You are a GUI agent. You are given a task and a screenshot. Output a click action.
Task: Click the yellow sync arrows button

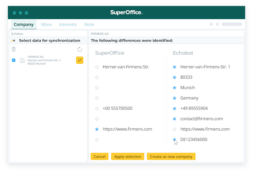click(x=80, y=60)
